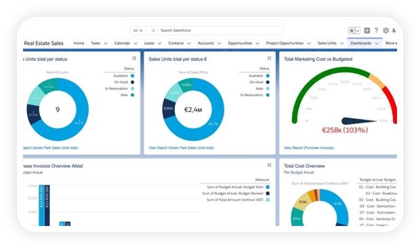
Task: Expand the Tasks tab dropdown arrow
Action: [x=106, y=43]
